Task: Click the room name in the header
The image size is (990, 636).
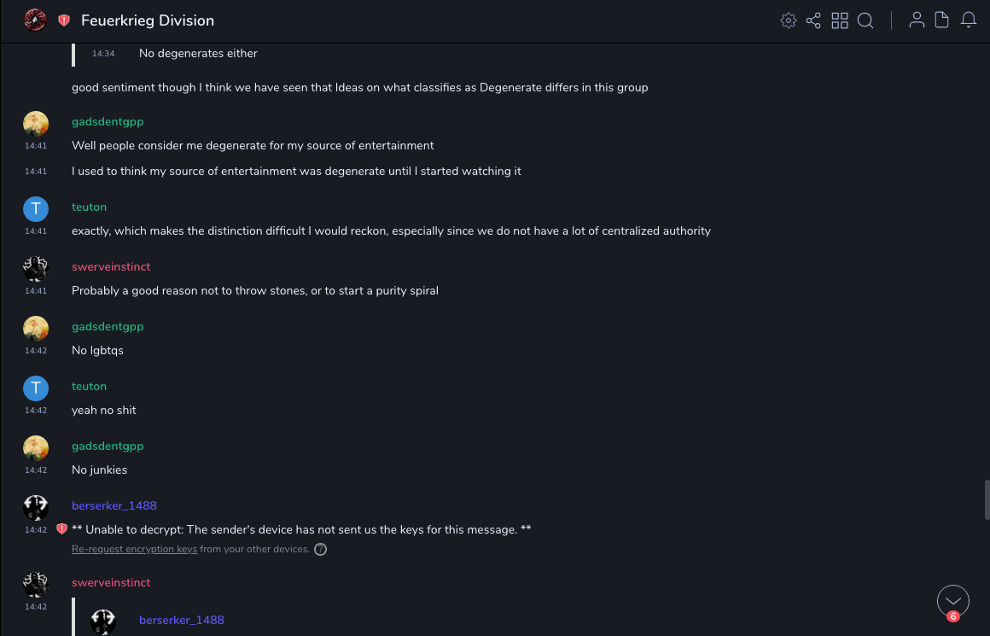Action: click(x=148, y=20)
